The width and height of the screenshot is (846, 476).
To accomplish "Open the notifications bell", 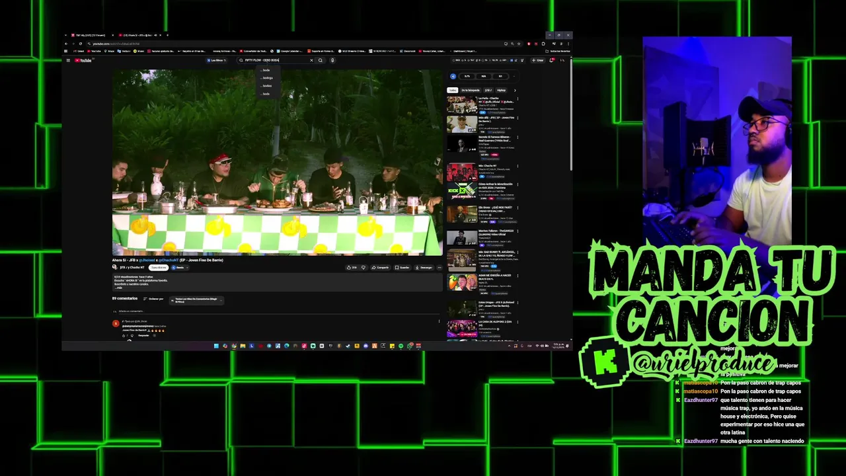I will [x=551, y=60].
